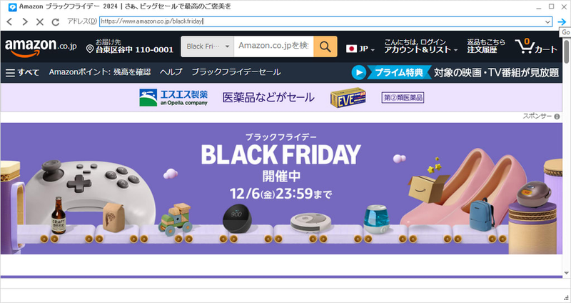Expand the JP language selector
This screenshot has height=303, width=571.
click(360, 49)
